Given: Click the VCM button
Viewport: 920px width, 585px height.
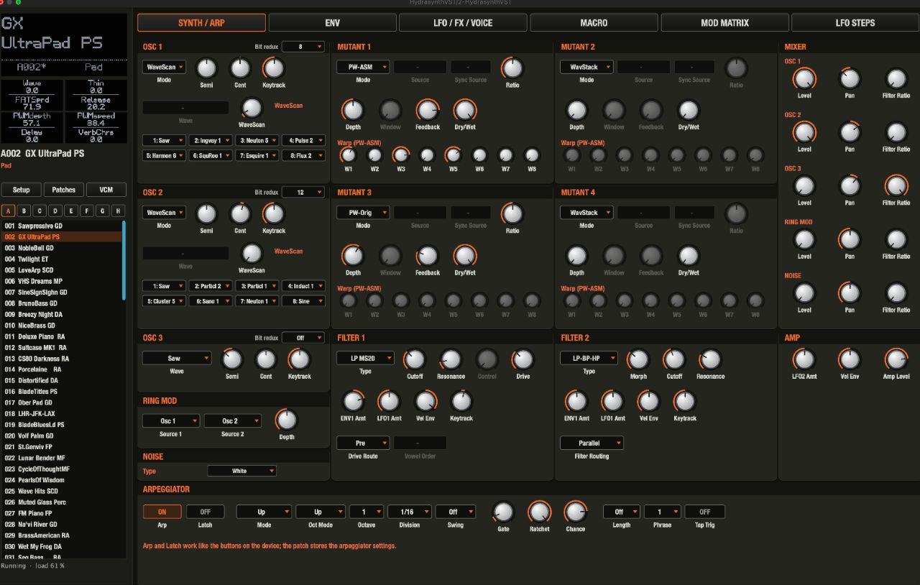Looking at the screenshot, I should [x=106, y=190].
